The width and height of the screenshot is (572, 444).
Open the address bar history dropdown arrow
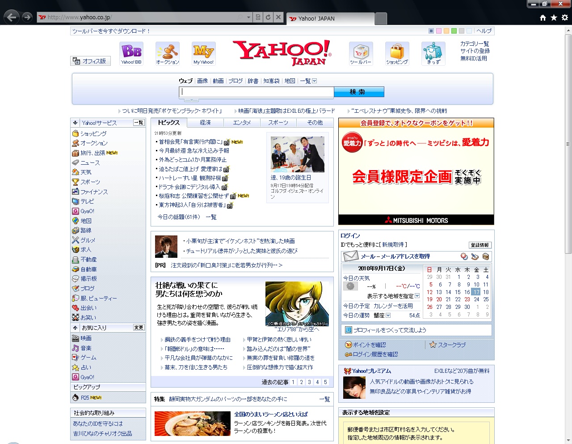pyautogui.click(x=248, y=17)
